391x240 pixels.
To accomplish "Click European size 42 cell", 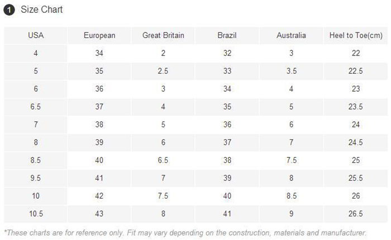I will click(99, 196).
